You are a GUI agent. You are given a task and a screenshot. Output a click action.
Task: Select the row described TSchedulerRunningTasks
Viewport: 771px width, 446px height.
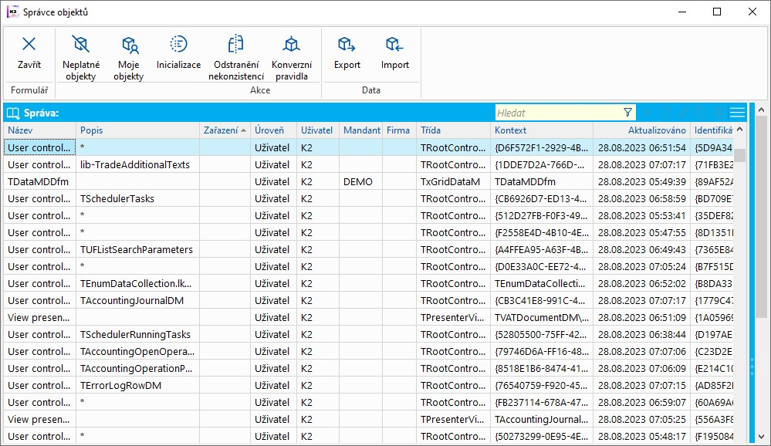click(x=135, y=335)
